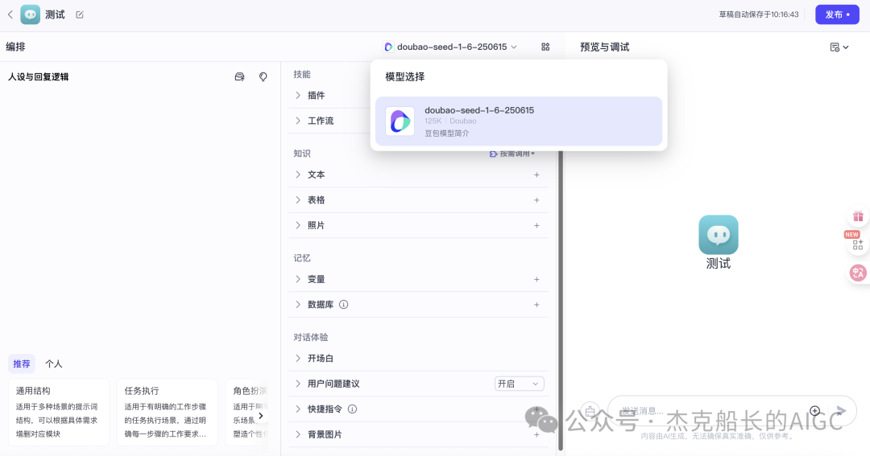Show next prompt templates with arrow button
Viewport: 870px width, 456px height.
261,416
